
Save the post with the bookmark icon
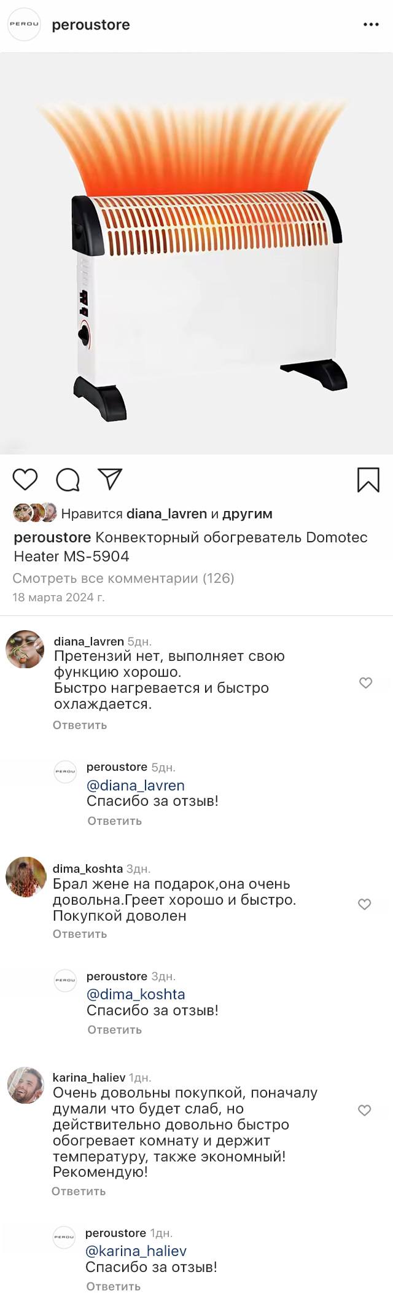click(x=368, y=480)
